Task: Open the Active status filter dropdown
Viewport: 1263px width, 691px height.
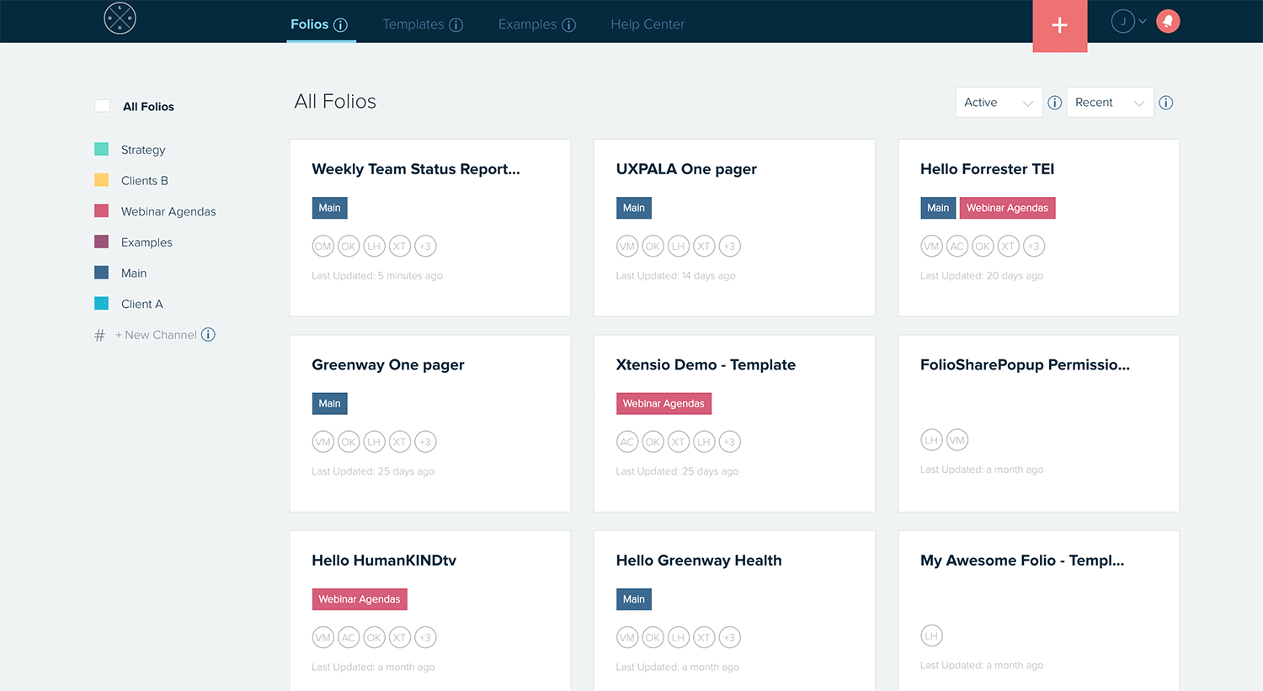Action: point(999,102)
